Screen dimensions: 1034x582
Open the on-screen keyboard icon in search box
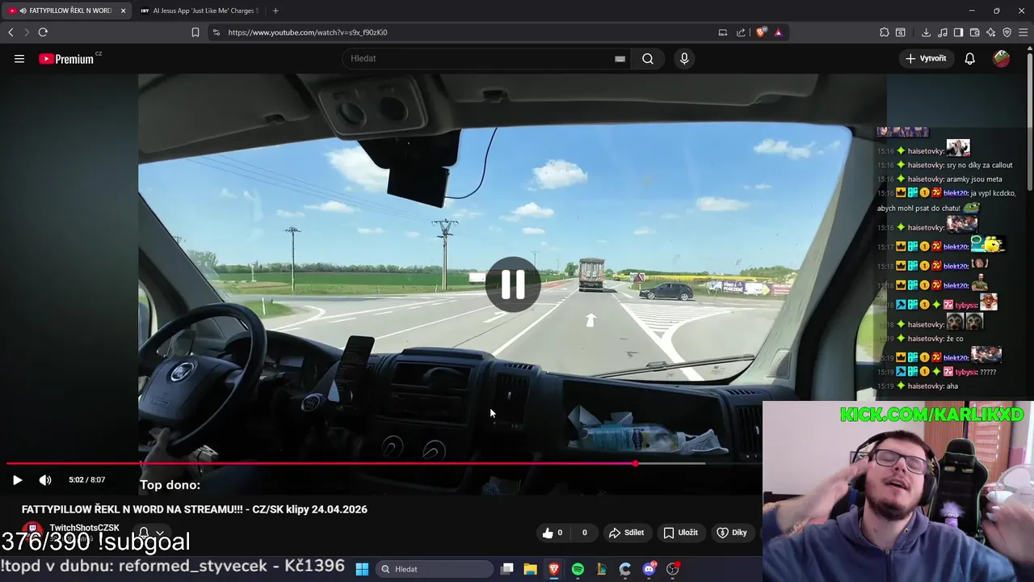click(x=620, y=58)
